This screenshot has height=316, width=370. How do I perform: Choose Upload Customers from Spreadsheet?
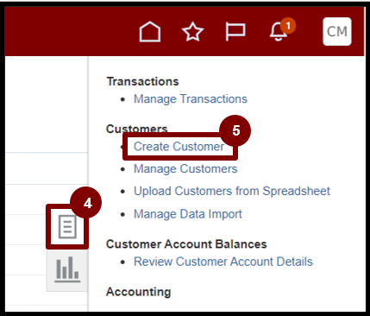pyautogui.click(x=232, y=191)
